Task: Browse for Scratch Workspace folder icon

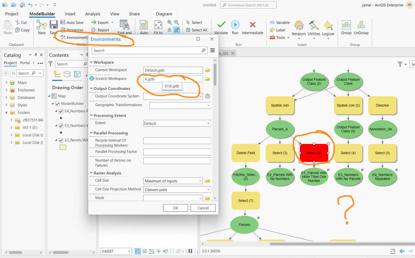Action: (208, 79)
